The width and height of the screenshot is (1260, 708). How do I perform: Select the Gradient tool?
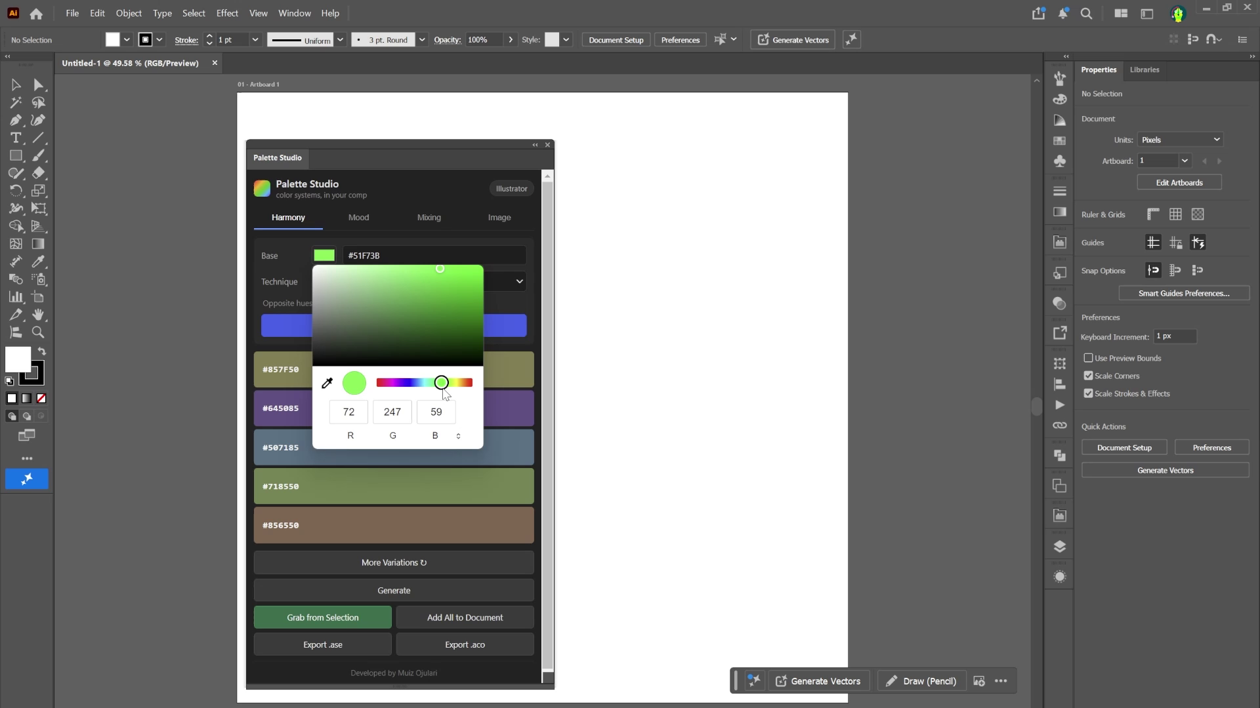[x=38, y=244]
